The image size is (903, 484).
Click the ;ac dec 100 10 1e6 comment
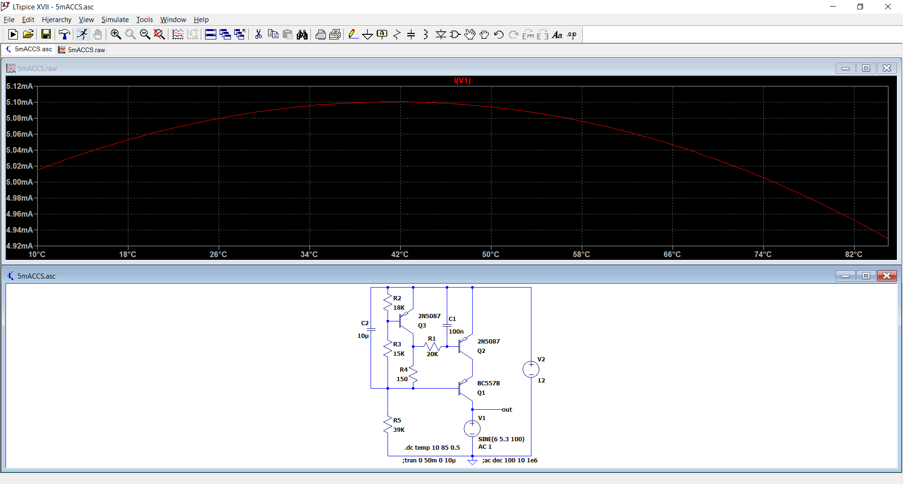point(510,460)
